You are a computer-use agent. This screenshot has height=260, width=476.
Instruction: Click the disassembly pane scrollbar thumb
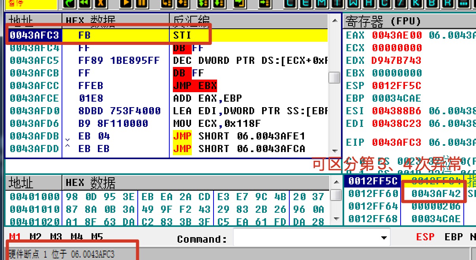pyautogui.click(x=335, y=77)
